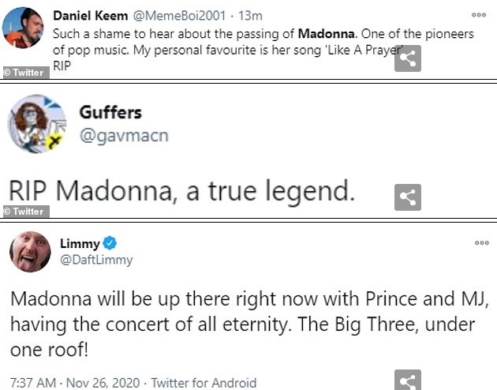Open Daniel Keem's profile picture

pyautogui.click(x=23, y=28)
